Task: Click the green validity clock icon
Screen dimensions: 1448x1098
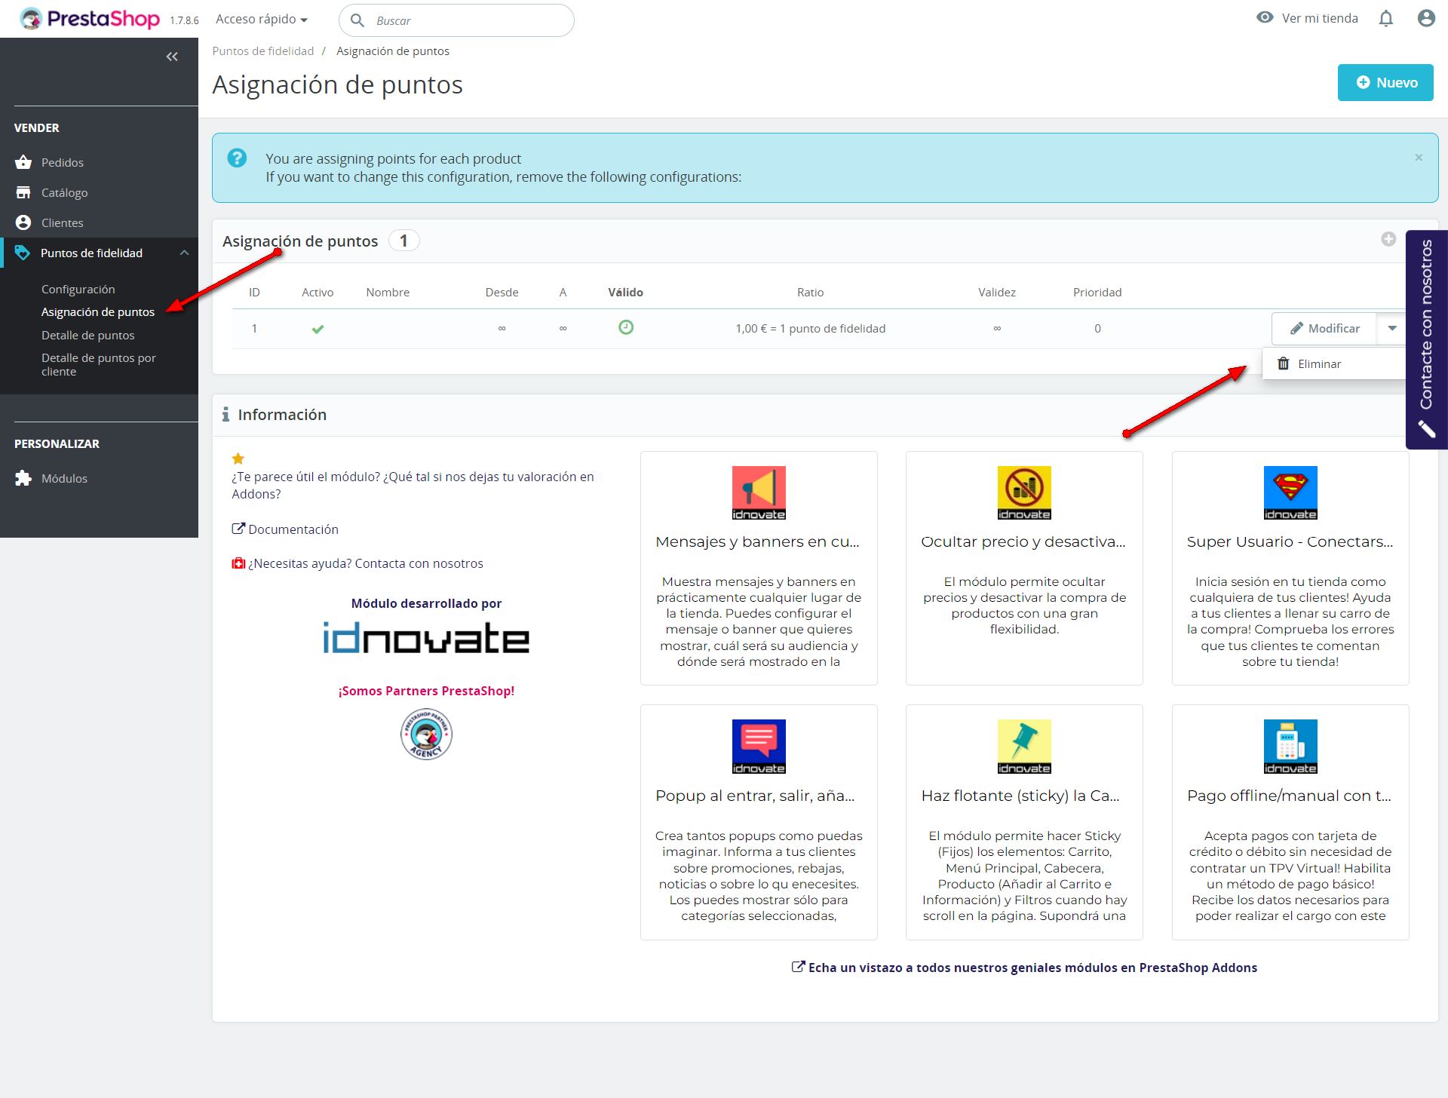Action: [x=625, y=327]
